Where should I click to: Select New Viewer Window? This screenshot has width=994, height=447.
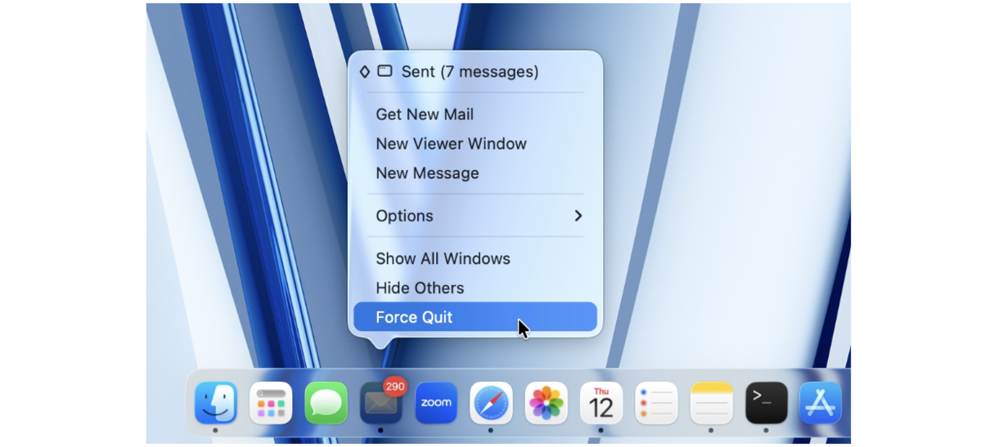point(475,144)
